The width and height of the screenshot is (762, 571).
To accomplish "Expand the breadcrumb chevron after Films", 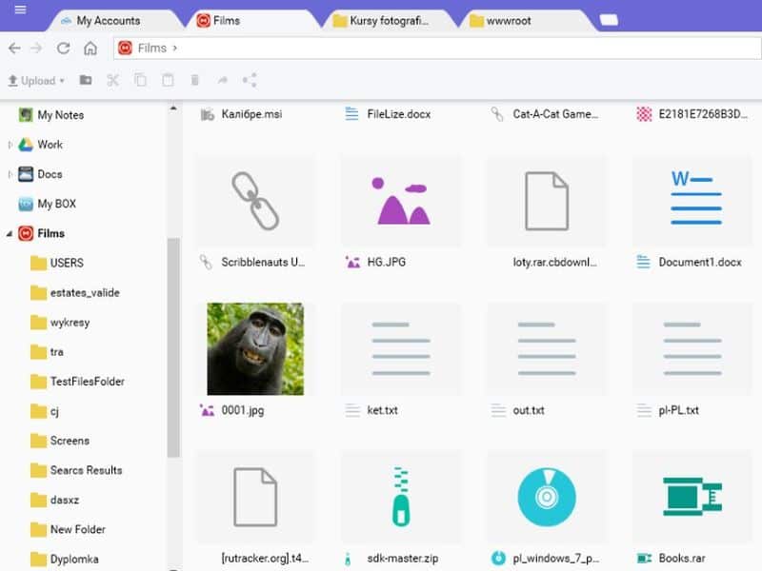I will pos(175,49).
